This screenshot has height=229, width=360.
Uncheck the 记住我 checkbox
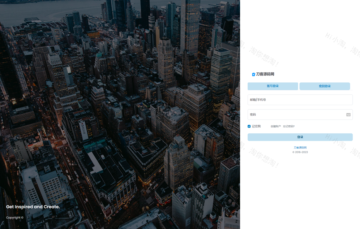(249, 126)
